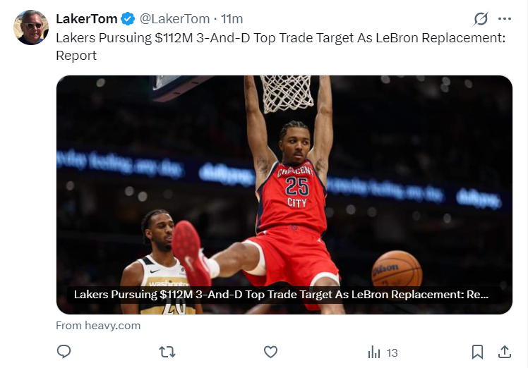Open the three-dot more options menu
Screen dimensions: 528x368
tap(504, 19)
